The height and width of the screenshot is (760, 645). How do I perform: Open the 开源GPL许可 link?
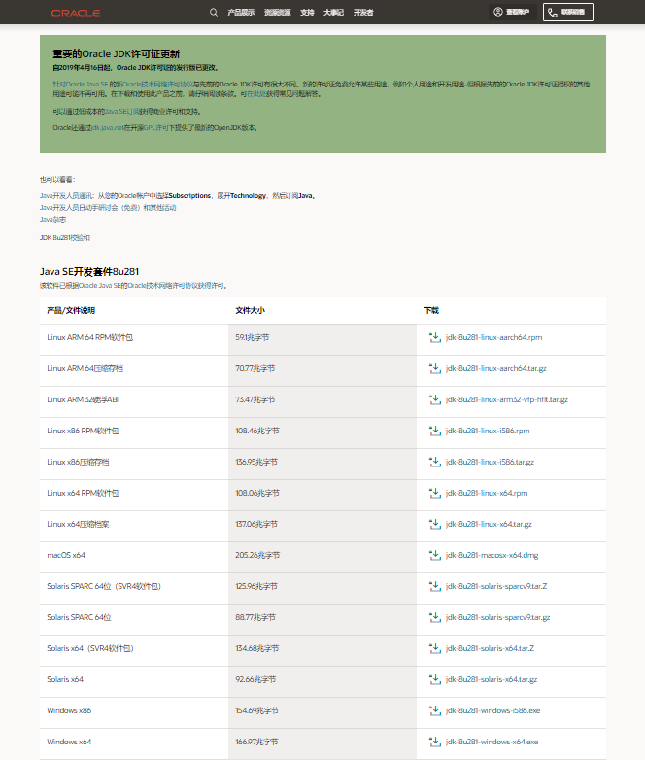tap(155, 128)
